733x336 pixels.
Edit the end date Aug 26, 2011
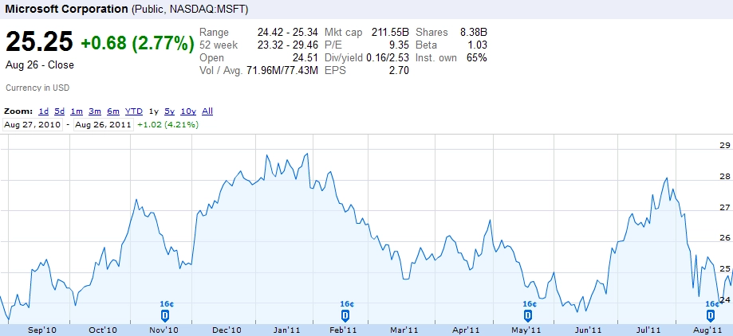[x=104, y=124]
